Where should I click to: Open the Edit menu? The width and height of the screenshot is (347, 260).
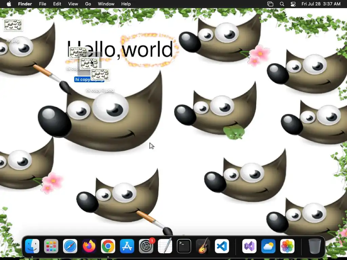click(x=57, y=4)
